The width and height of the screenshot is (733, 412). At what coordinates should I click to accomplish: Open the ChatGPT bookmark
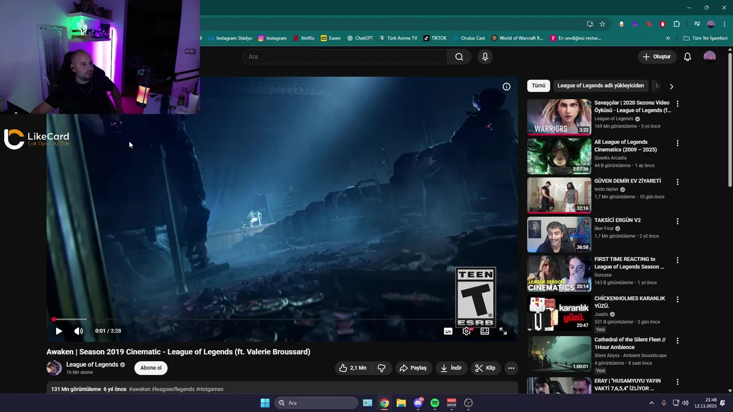click(x=360, y=38)
